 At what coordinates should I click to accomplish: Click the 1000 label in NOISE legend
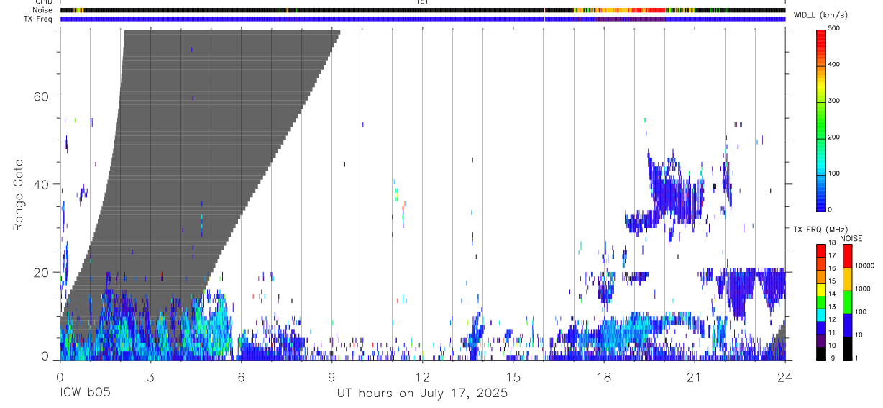click(x=863, y=289)
